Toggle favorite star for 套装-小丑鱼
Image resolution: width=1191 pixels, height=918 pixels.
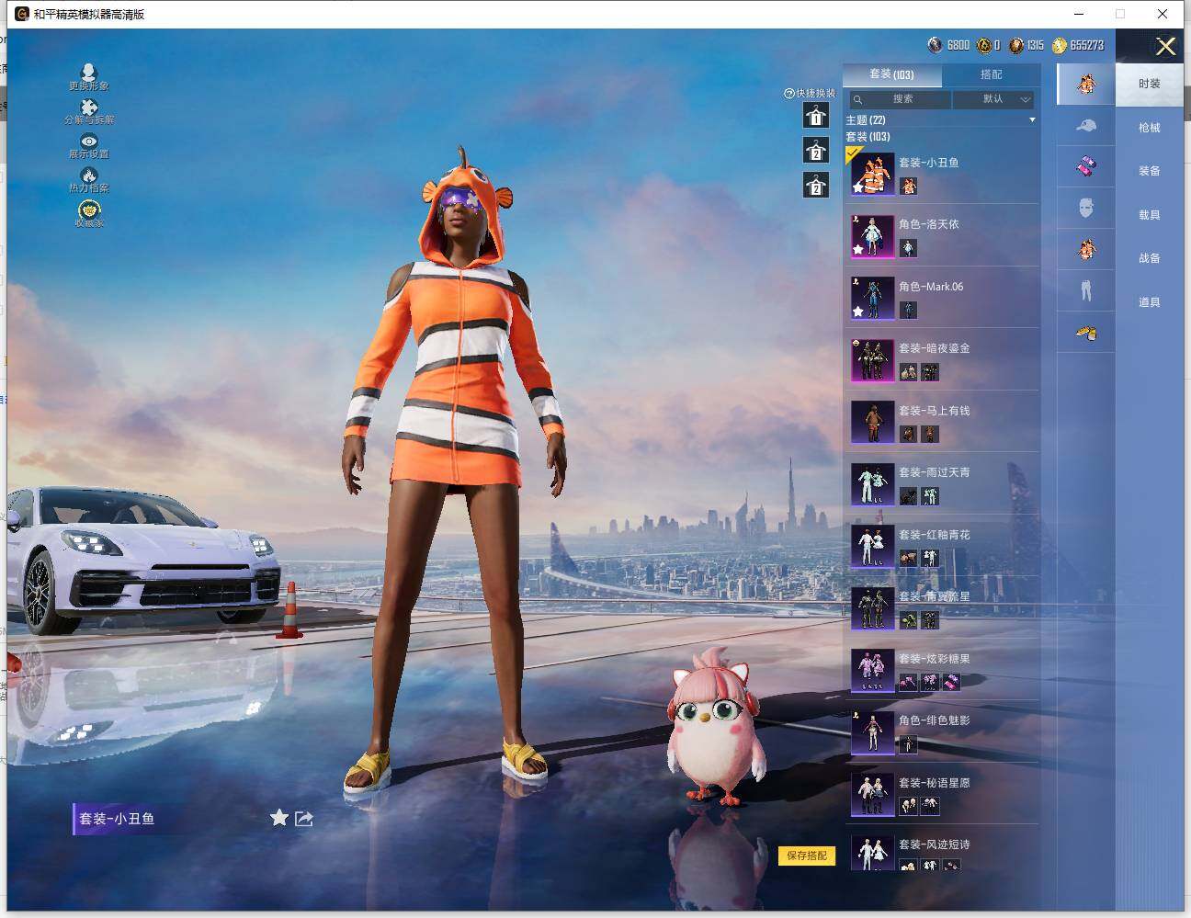tap(279, 818)
